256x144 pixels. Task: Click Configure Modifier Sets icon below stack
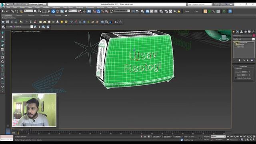[x=252, y=60]
